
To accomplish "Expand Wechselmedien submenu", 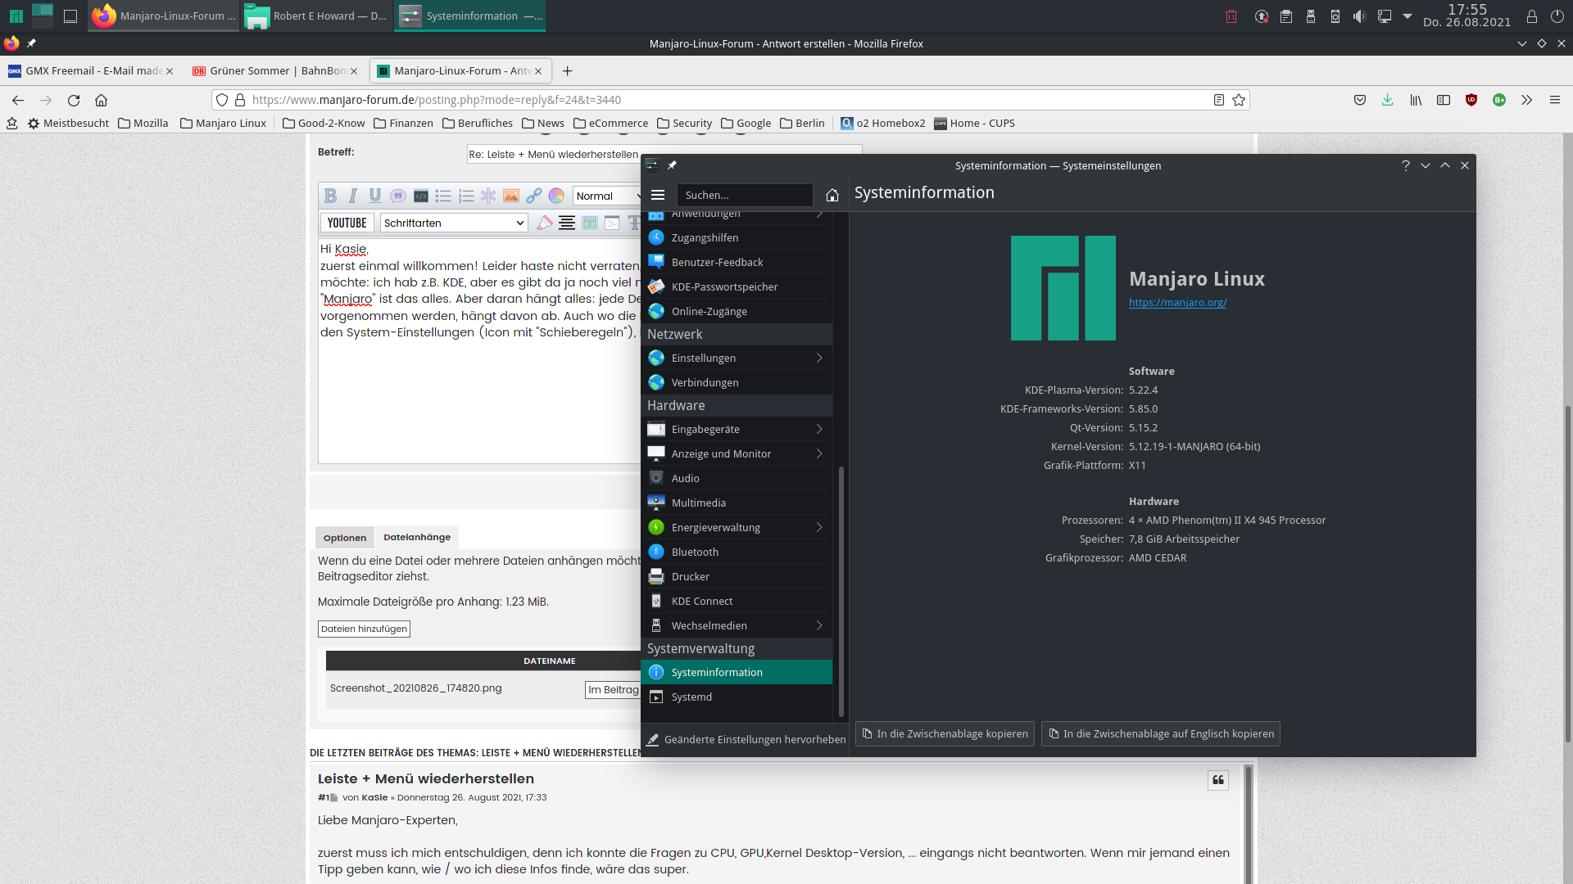I will click(x=737, y=625).
